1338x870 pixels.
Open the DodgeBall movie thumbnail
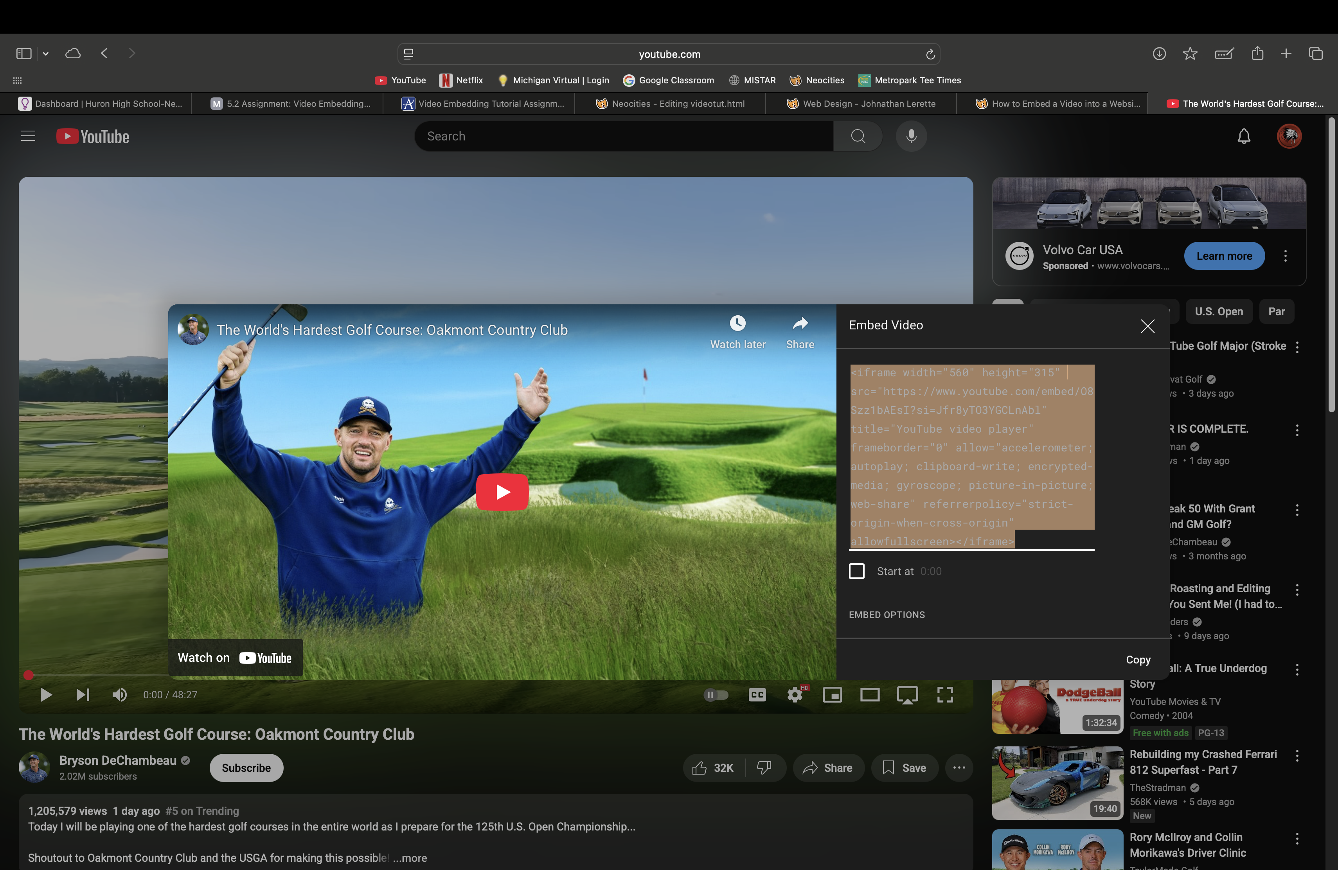(1057, 706)
